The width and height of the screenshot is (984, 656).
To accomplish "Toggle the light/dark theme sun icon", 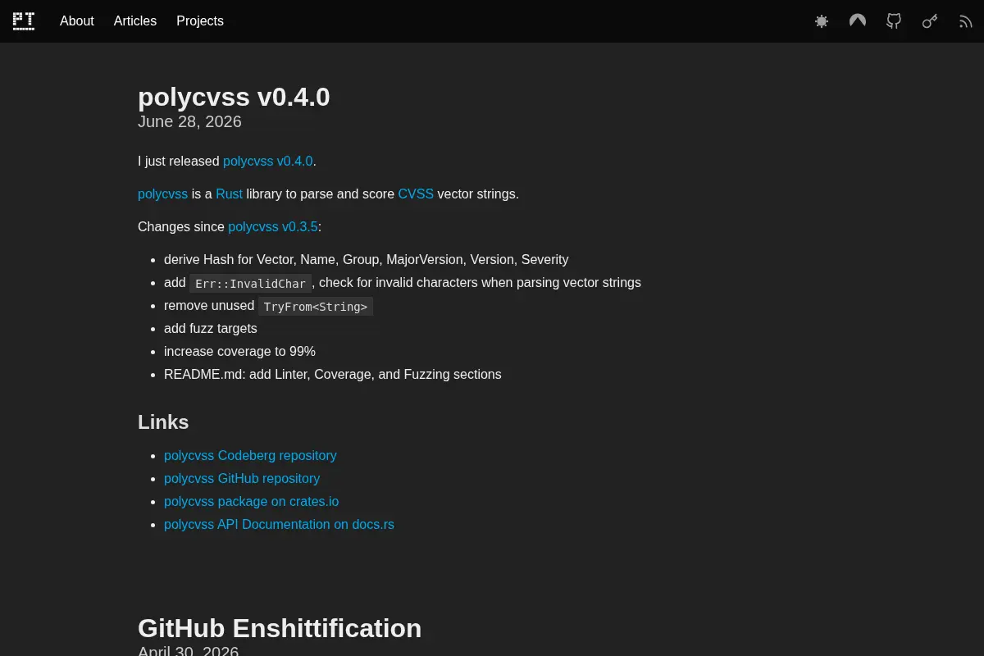I will [822, 21].
